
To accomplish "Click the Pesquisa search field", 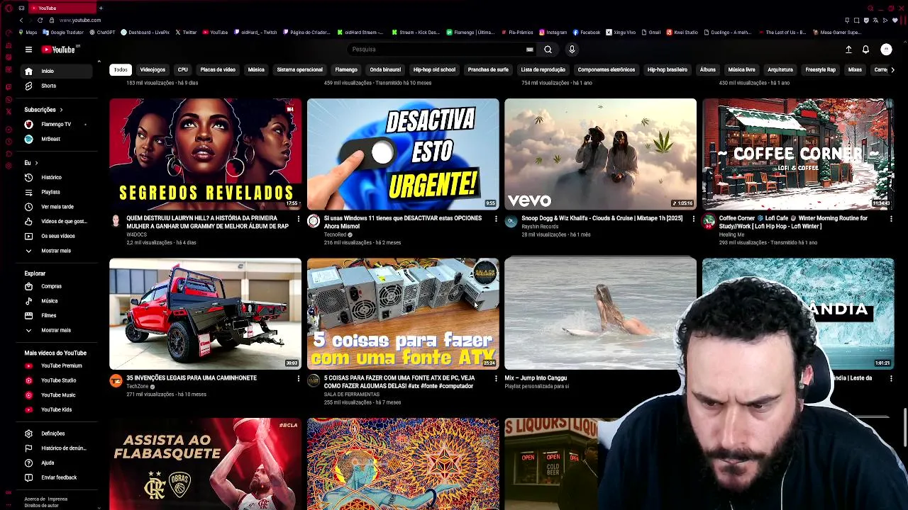I will (x=436, y=50).
